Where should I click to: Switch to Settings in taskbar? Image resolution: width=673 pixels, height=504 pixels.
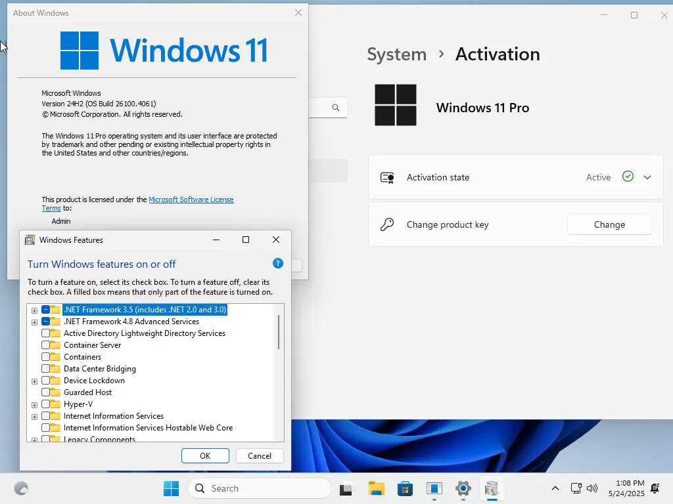coord(463,488)
